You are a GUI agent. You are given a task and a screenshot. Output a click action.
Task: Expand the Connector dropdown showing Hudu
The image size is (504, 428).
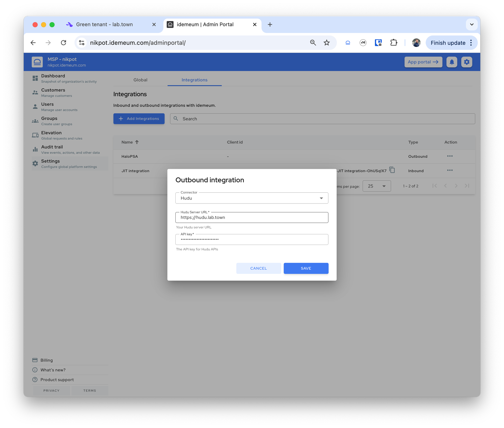(x=252, y=198)
